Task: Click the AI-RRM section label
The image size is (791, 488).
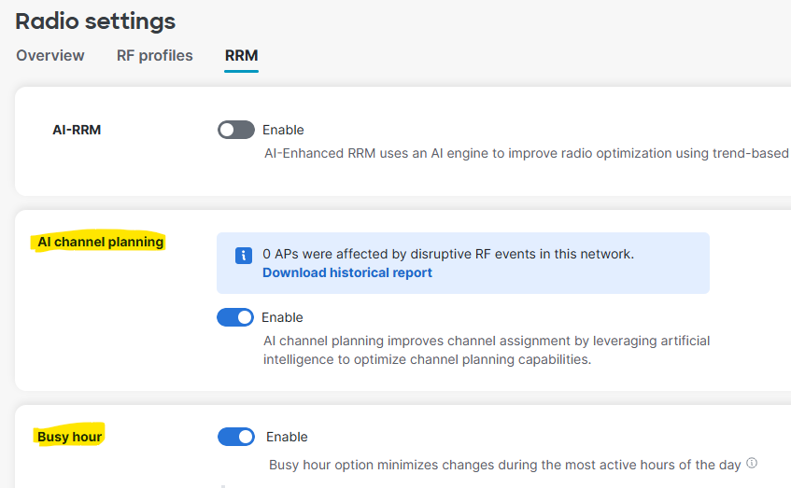Action: click(77, 130)
